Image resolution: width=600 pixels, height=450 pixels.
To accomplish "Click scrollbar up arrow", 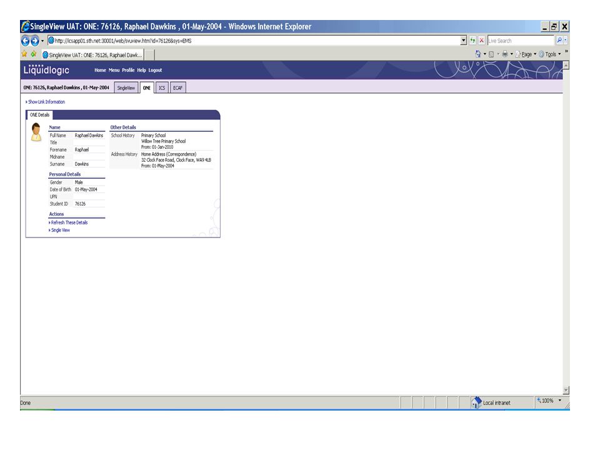I will [566, 65].
